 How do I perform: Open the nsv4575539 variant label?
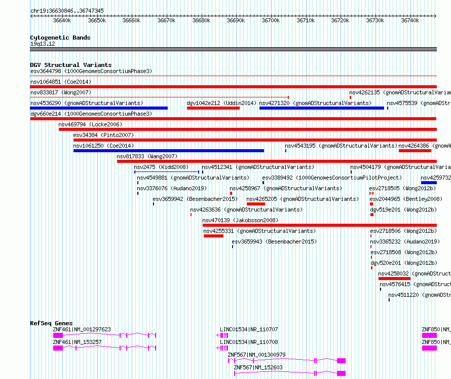coord(419,103)
